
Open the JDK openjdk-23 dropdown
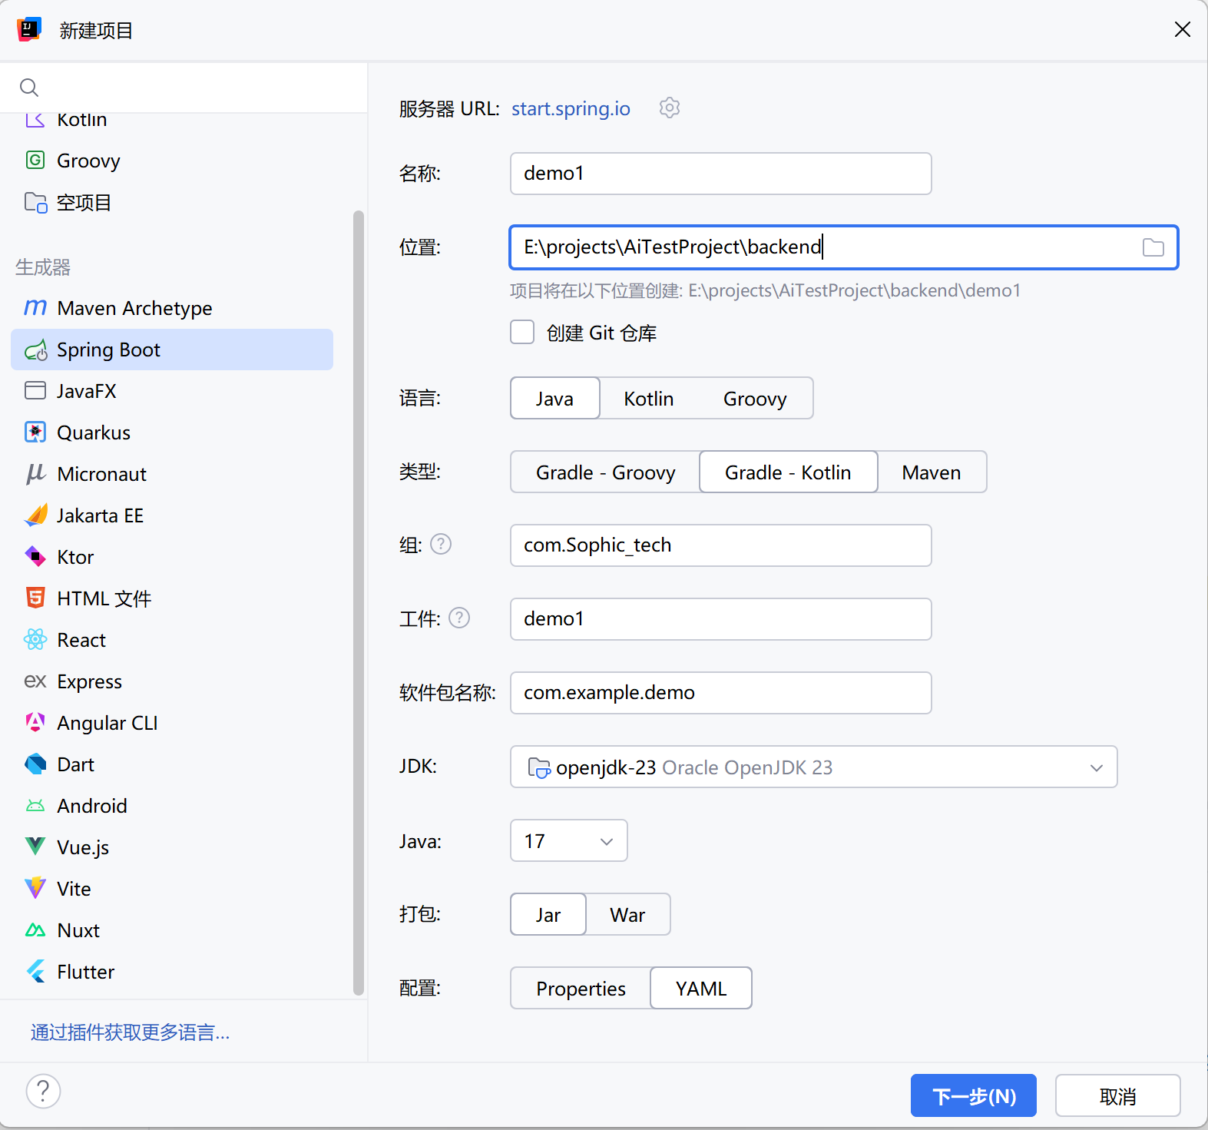(814, 767)
